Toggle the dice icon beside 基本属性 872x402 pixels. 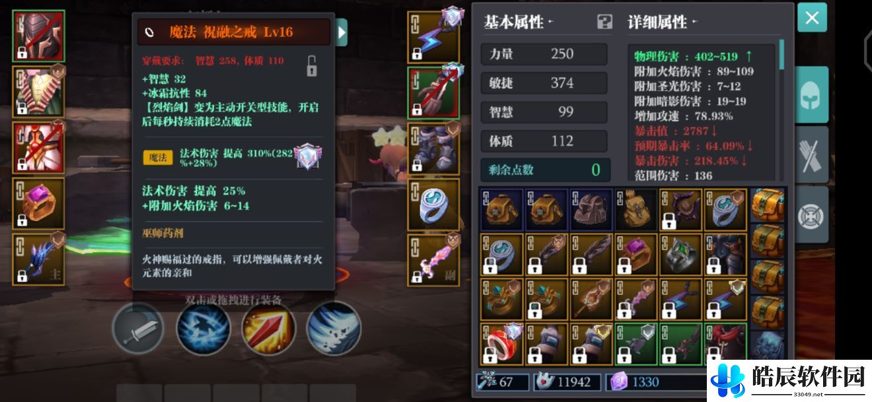tap(604, 22)
